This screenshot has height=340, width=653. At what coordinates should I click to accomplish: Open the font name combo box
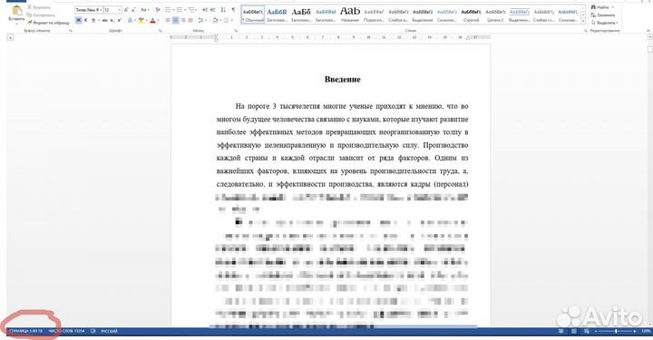pos(88,10)
